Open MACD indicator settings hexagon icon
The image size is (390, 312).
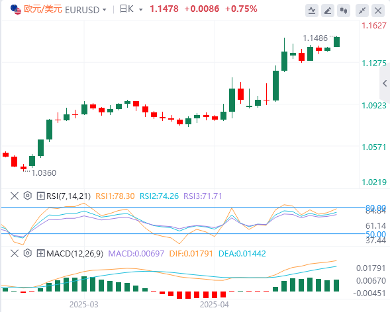click(x=28, y=253)
